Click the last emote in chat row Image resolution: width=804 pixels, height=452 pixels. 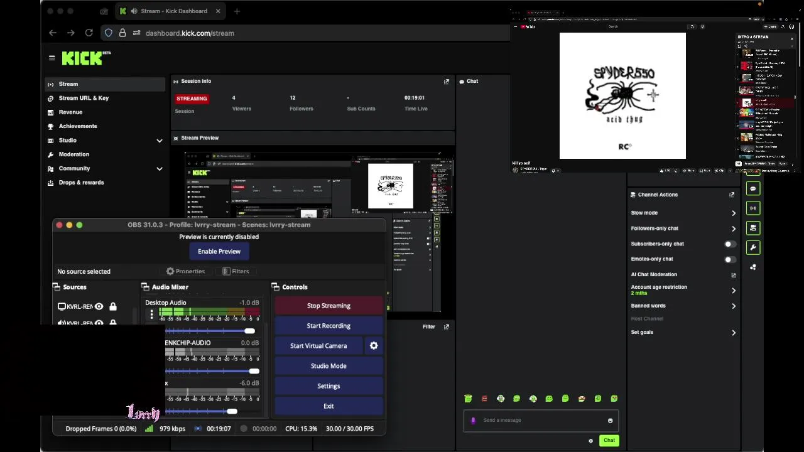[x=614, y=399]
